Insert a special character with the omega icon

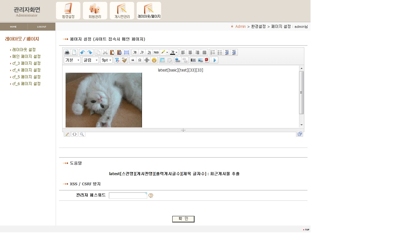coord(140,60)
